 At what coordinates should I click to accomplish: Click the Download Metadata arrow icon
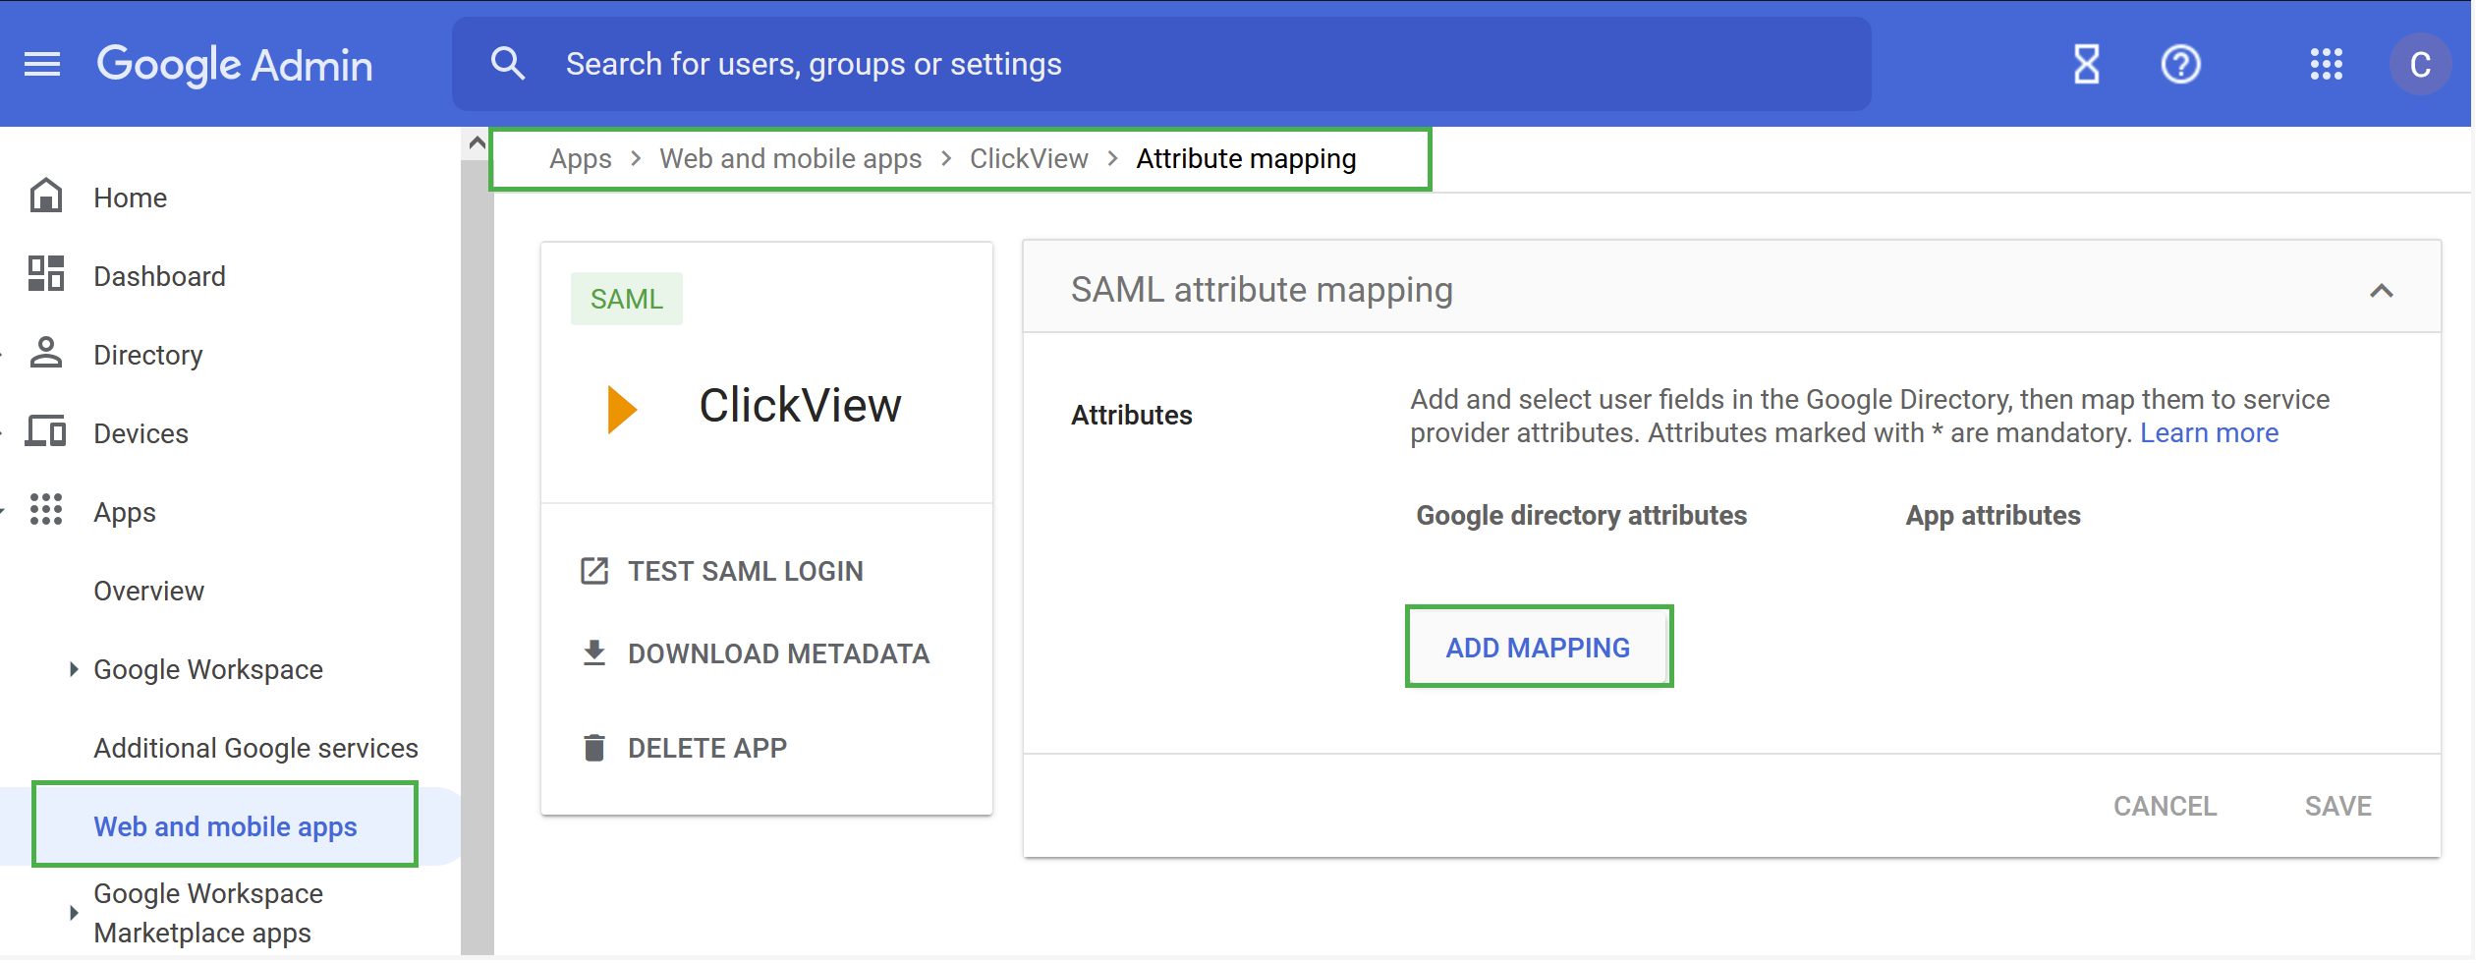pyautogui.click(x=594, y=653)
